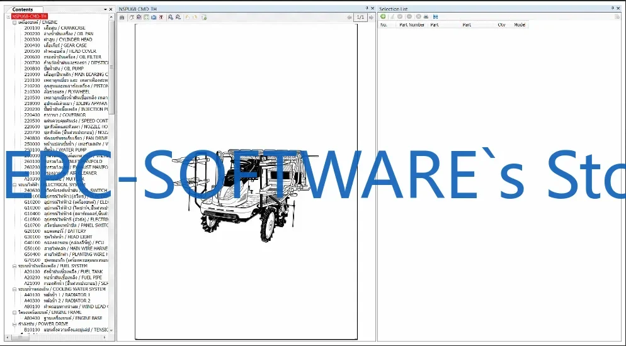
Task: Click the No. column header
Action: 384,25
